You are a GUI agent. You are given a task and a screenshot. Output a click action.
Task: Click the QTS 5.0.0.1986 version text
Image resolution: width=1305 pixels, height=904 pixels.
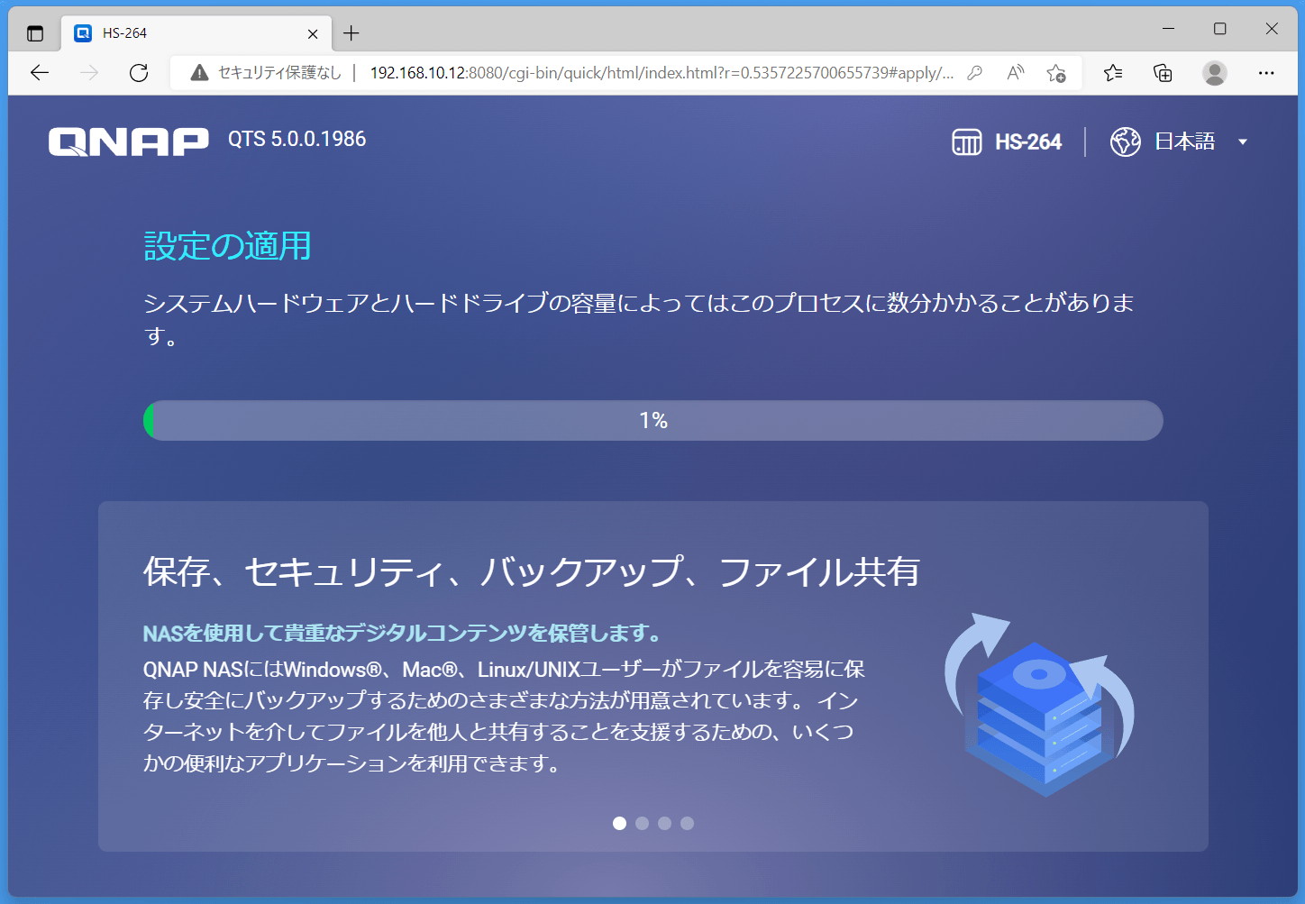tap(297, 139)
